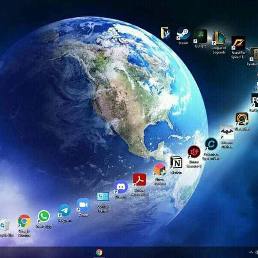Image resolution: width=258 pixels, height=258 pixels.
Task: Open Google Chrome desktop shortcut
Action: coord(24,221)
